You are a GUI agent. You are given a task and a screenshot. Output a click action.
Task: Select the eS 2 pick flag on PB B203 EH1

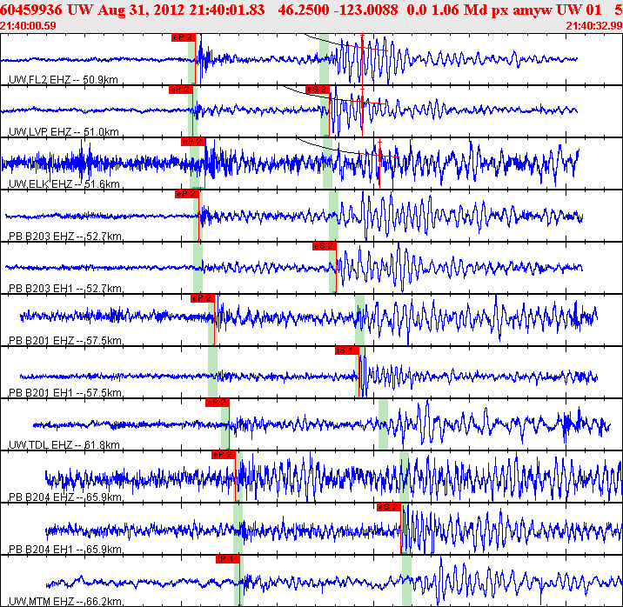click(325, 246)
